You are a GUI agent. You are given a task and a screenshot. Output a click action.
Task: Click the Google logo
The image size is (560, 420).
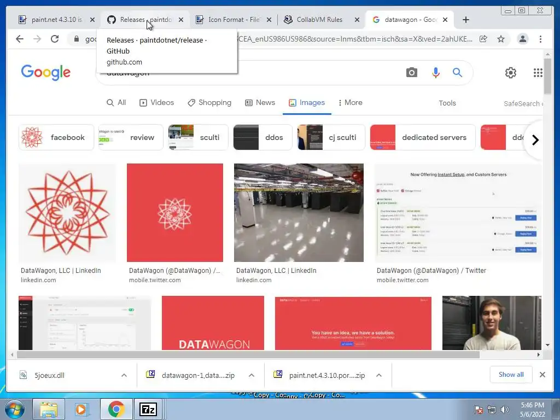(x=46, y=73)
